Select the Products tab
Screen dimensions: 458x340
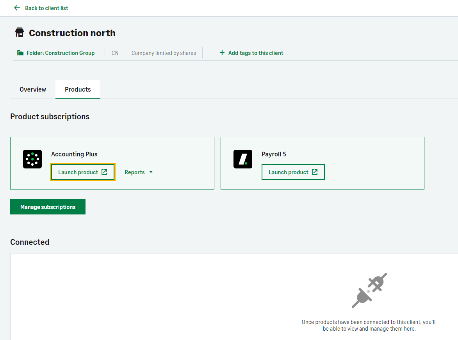pos(78,89)
